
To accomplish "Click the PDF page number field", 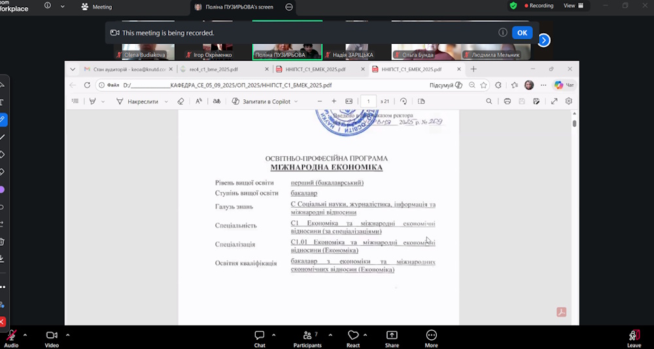I will click(368, 101).
